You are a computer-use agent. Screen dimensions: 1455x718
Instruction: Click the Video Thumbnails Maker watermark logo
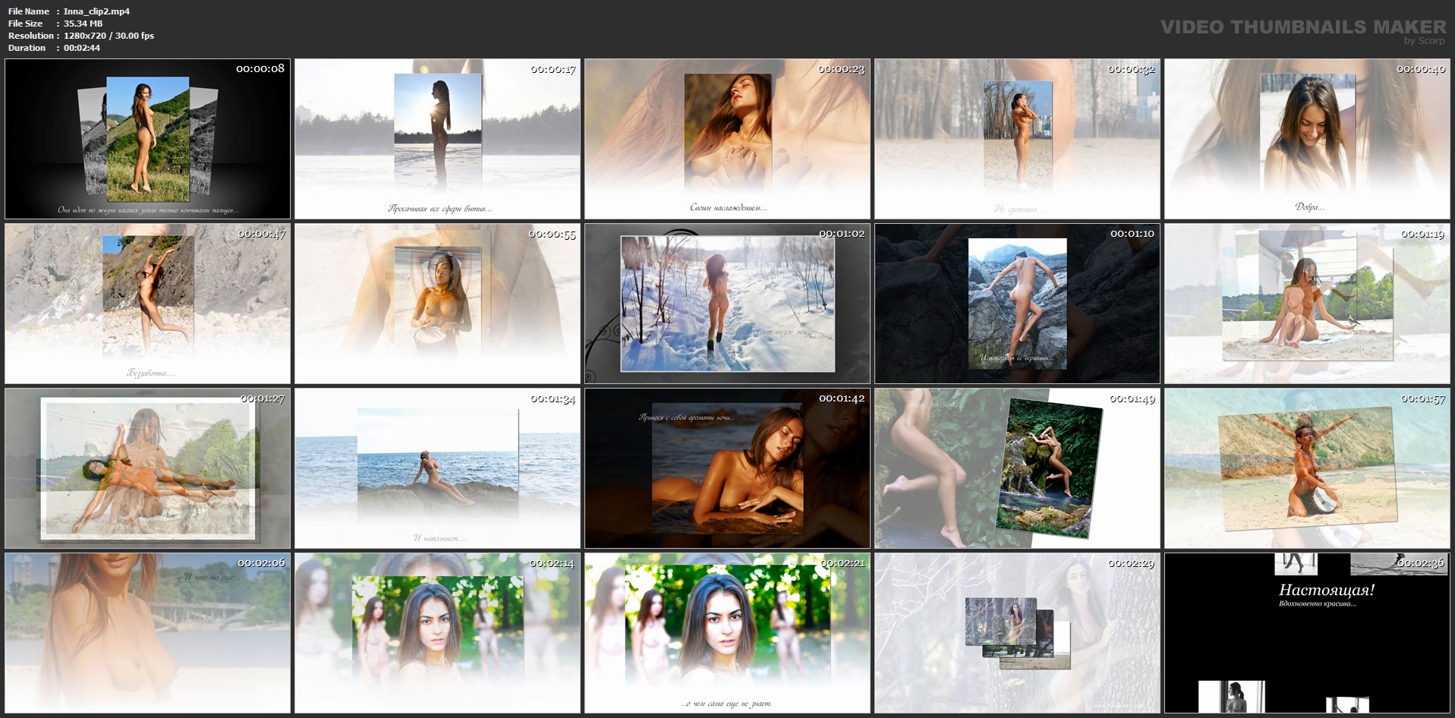click(1302, 29)
